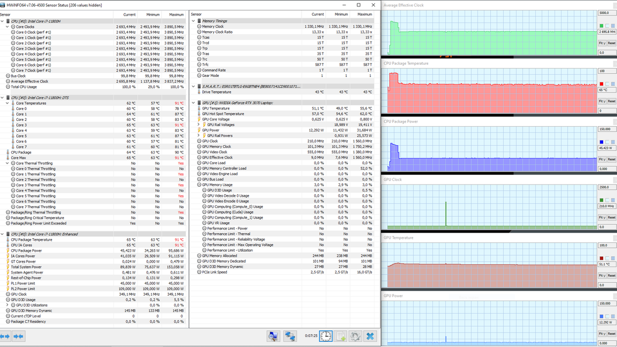Viewport: 617px width, 347px height.
Task: Click the PL1 Power Limit icon
Action: [x=8, y=283]
